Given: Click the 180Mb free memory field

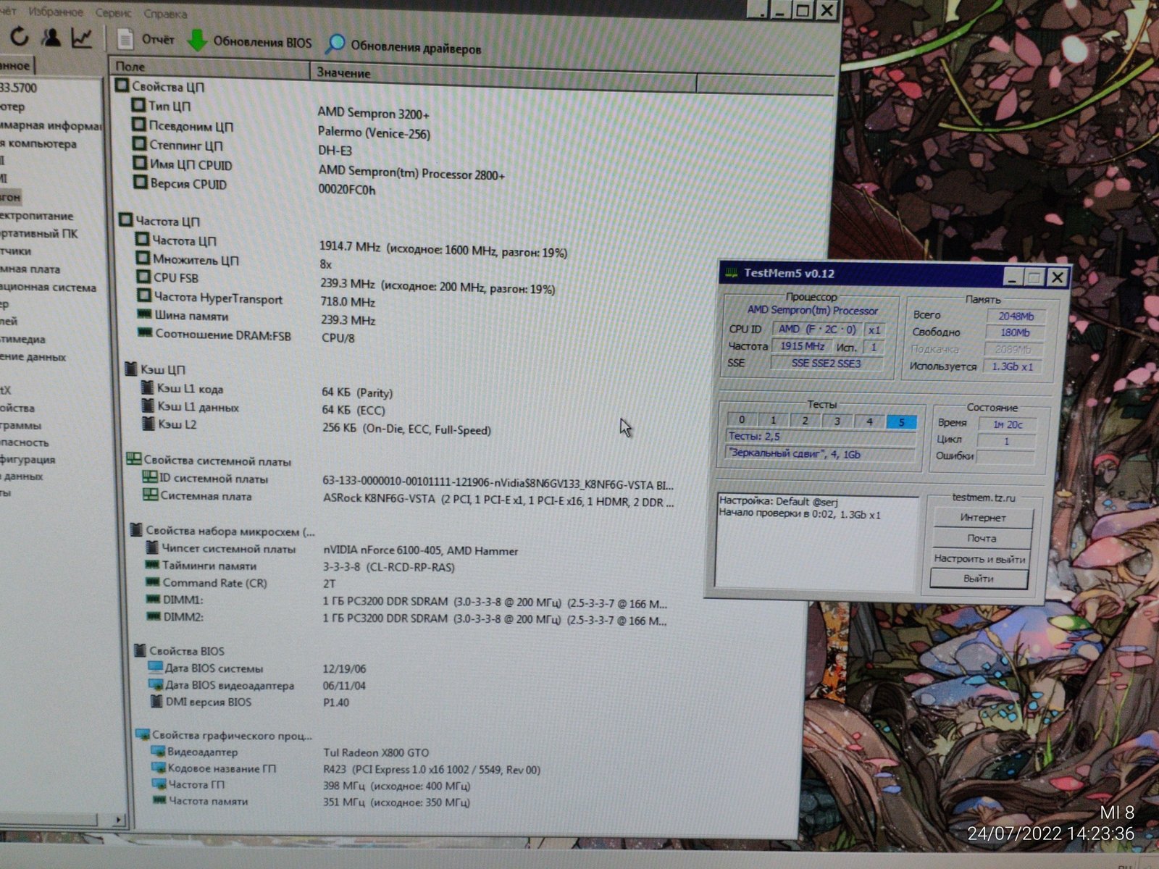Looking at the screenshot, I should coord(1015,332).
